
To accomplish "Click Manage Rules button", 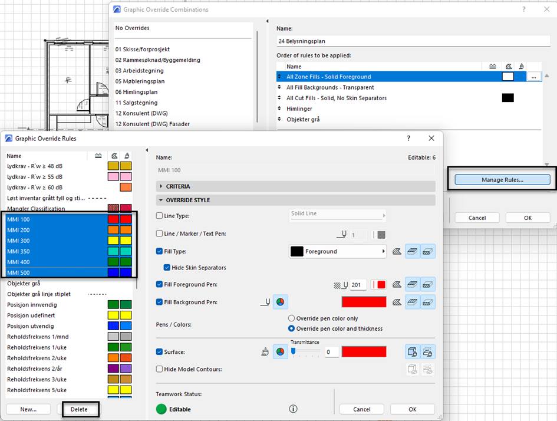I will [502, 180].
